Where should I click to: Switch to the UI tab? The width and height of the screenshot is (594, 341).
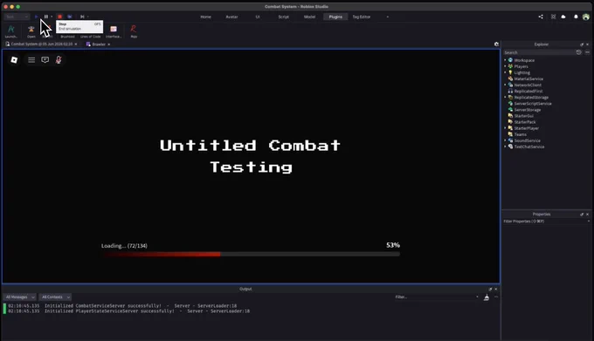click(258, 17)
